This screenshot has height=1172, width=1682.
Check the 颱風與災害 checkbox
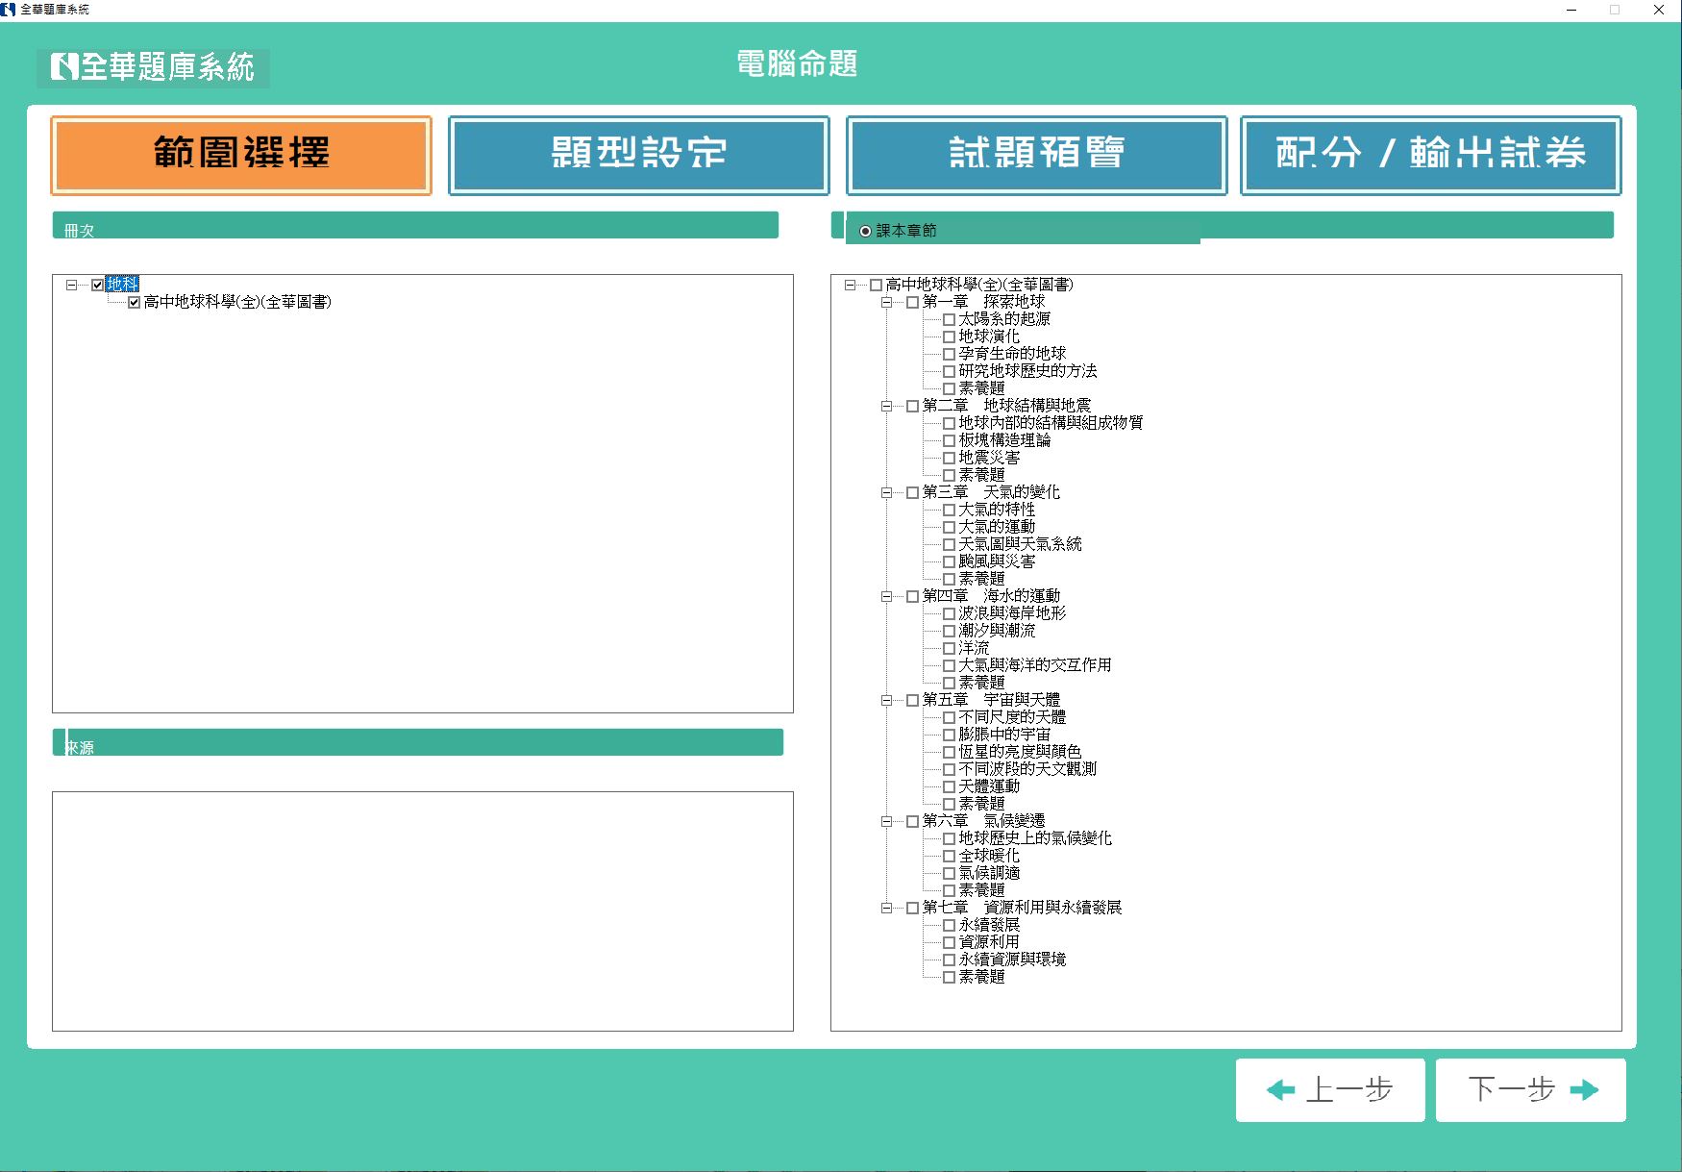click(949, 561)
